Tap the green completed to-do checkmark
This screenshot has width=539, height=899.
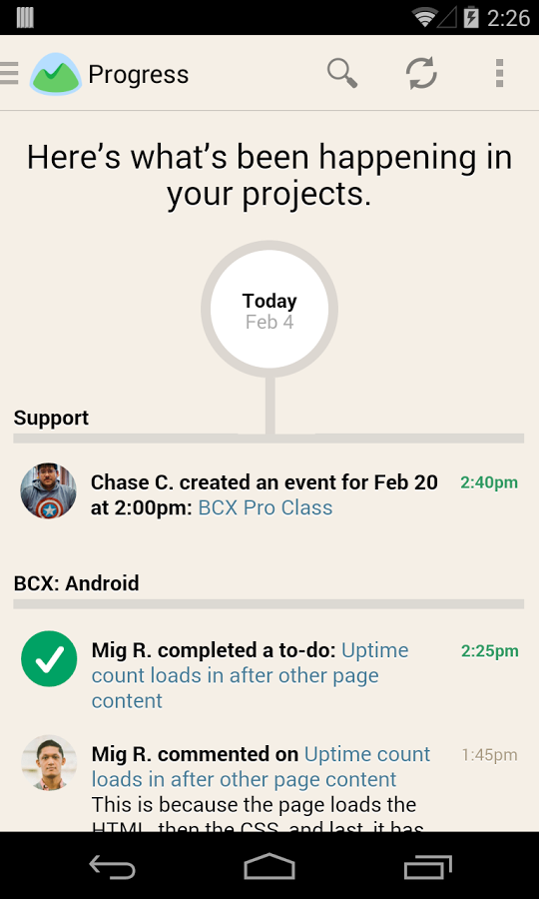coord(49,659)
